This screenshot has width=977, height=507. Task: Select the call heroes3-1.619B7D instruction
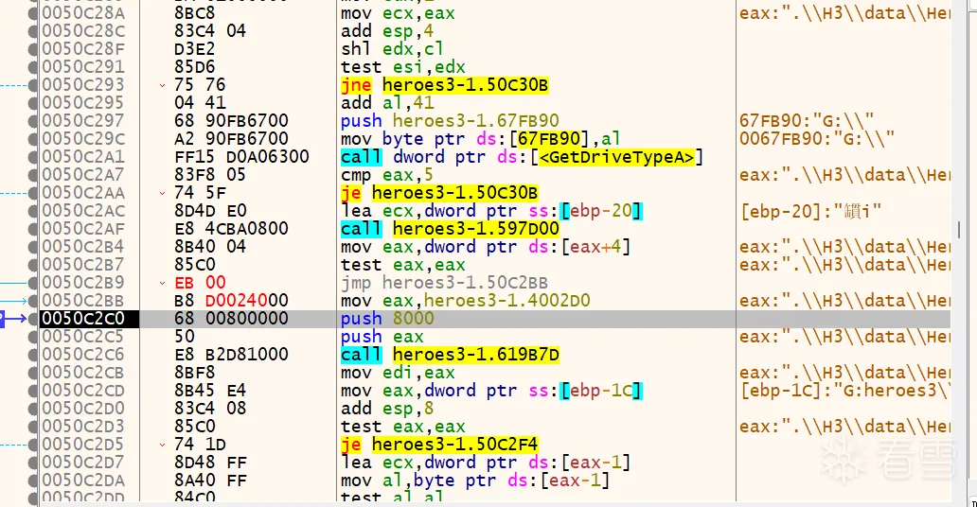(x=450, y=355)
